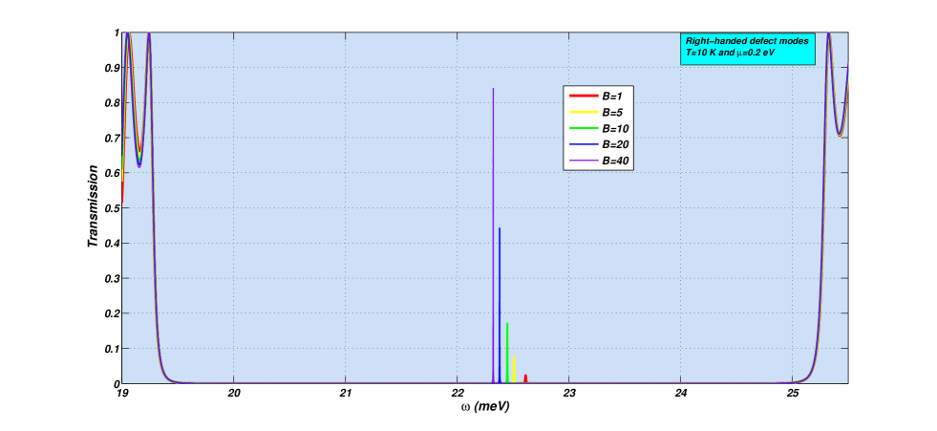
Task: Click x-axis tick label 21
Action: 346,393
